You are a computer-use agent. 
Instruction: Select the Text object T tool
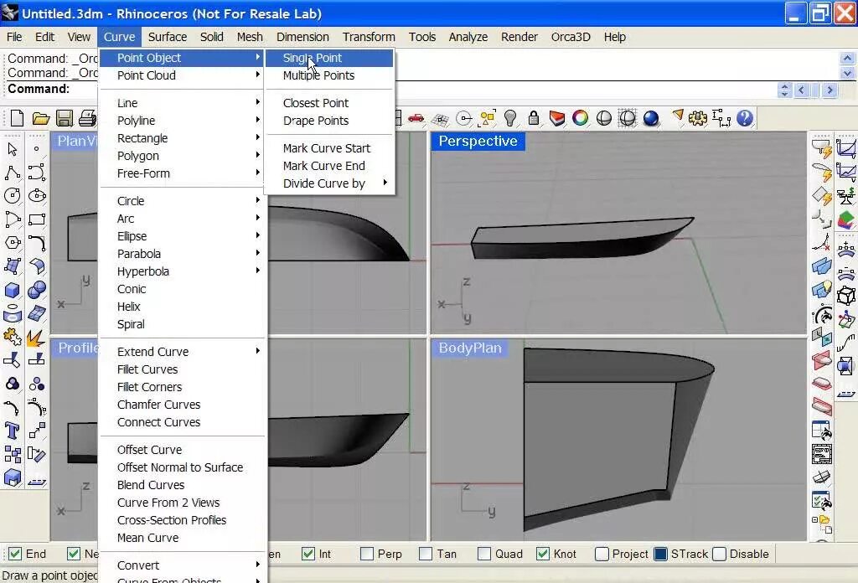(x=13, y=431)
